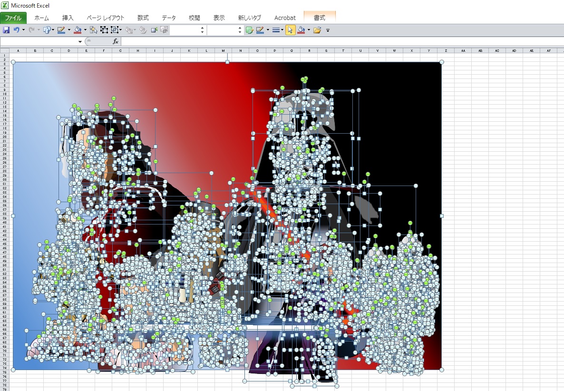Switch to the ページ レイアウト tab
The width and height of the screenshot is (564, 391).
click(106, 18)
